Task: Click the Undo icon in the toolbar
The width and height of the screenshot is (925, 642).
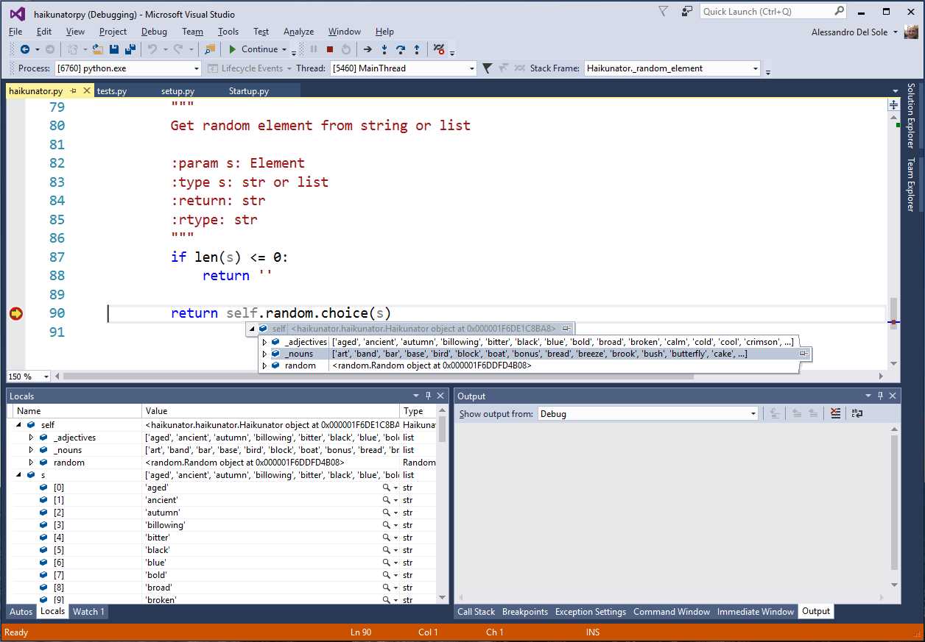Action: pyautogui.click(x=152, y=49)
